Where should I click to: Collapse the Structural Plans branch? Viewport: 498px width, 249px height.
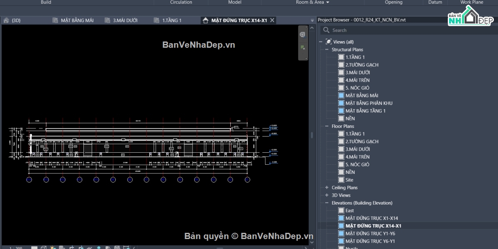coord(327,50)
